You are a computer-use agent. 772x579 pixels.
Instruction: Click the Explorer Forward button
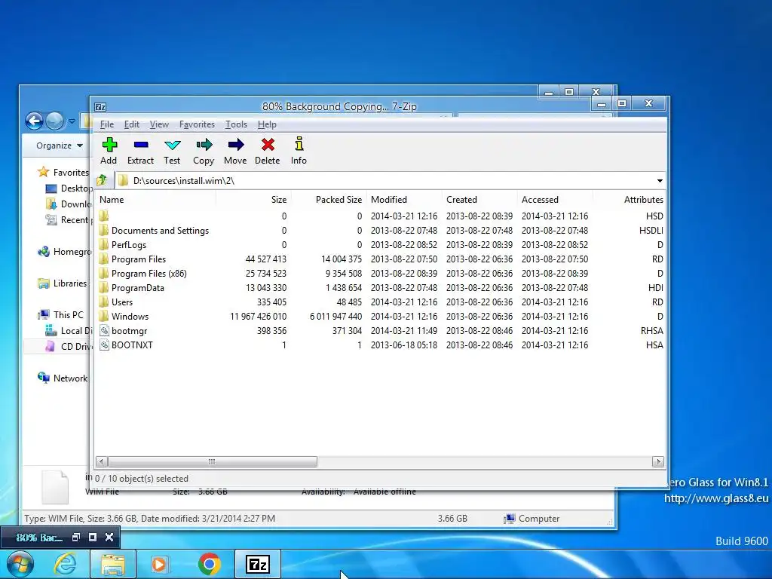pos(54,121)
